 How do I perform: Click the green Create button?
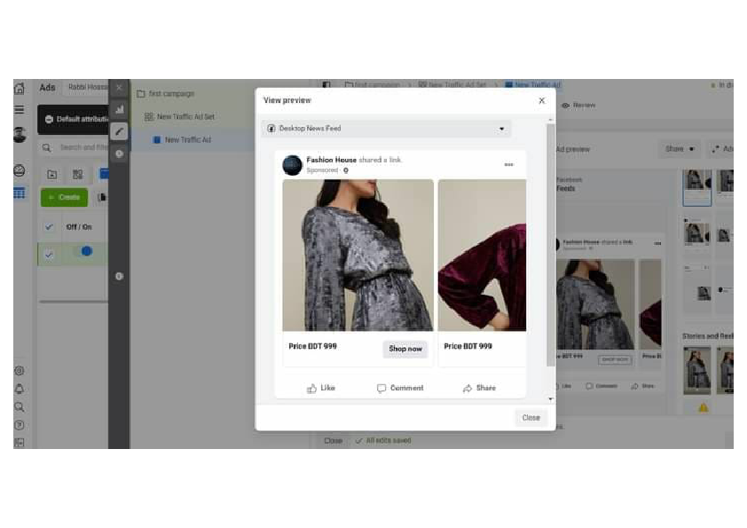[64, 197]
